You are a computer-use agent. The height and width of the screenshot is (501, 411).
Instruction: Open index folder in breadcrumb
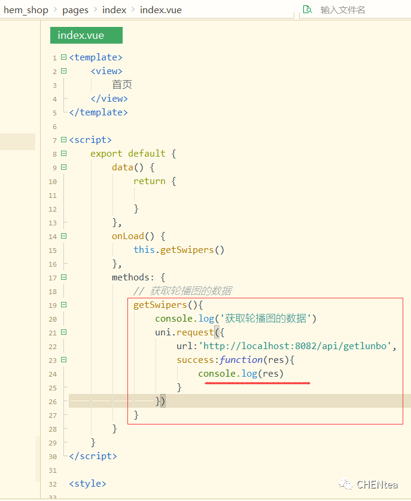pos(114,10)
